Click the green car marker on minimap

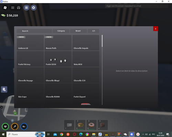[15, 113]
